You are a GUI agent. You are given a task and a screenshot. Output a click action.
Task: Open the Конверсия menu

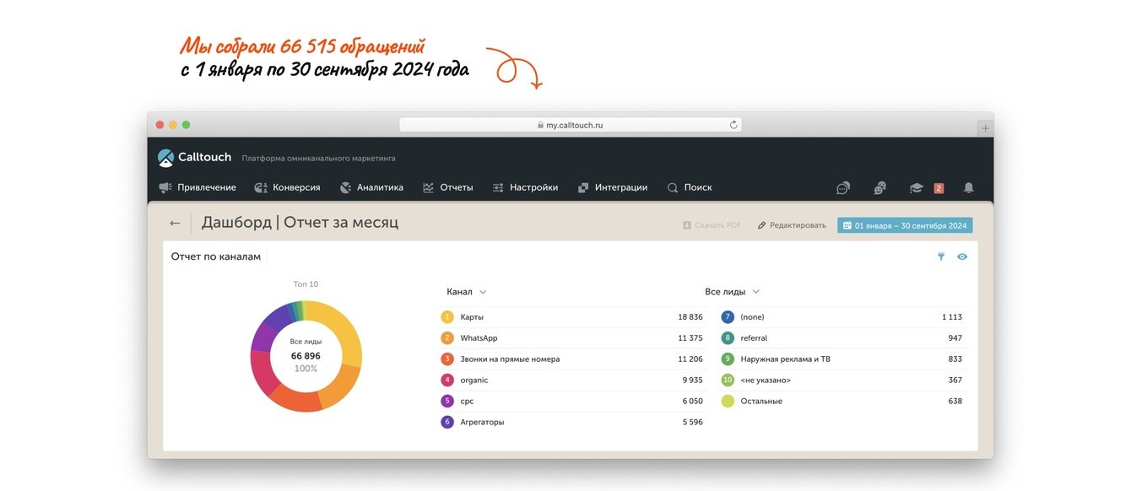(x=287, y=187)
